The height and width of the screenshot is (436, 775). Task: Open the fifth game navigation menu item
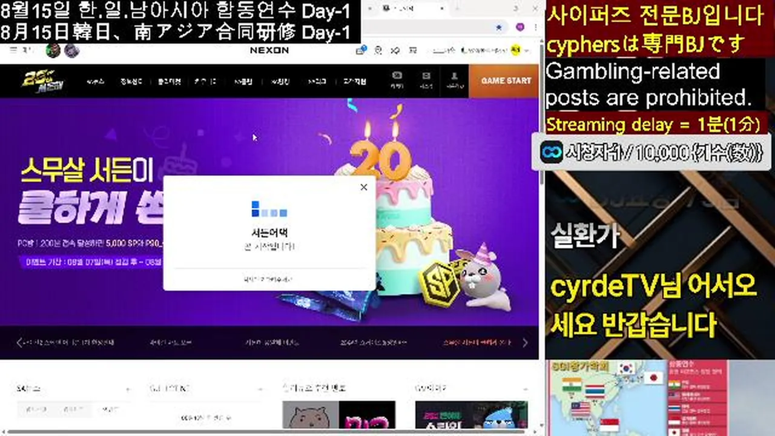pos(243,81)
